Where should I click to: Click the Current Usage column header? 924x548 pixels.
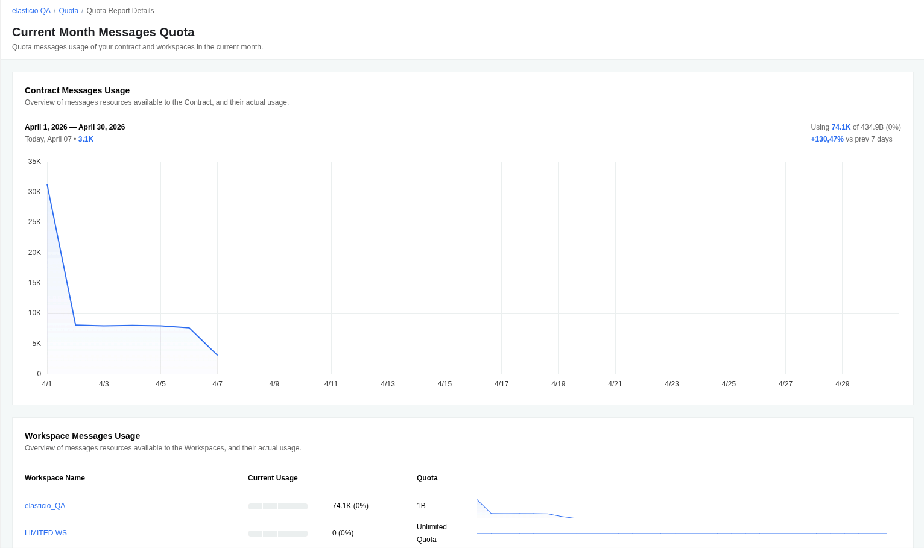coord(273,478)
